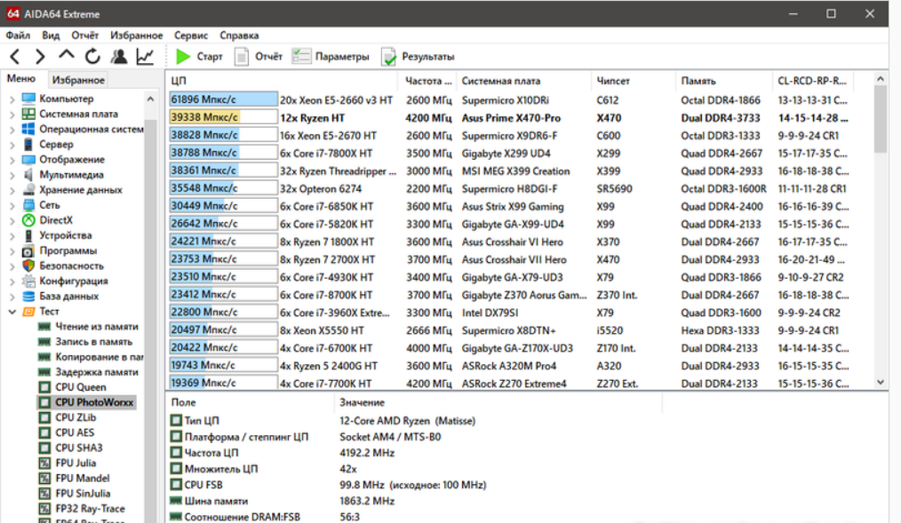Open the Вид menu
Viewport: 901px width, 523px height.
click(x=51, y=35)
